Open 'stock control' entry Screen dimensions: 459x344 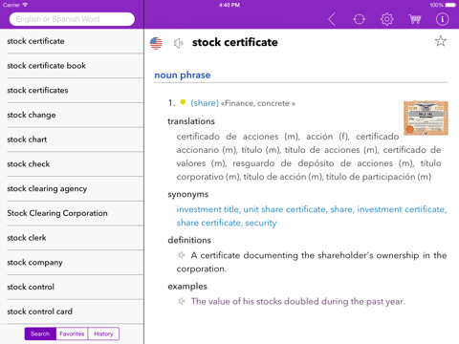coord(72,287)
